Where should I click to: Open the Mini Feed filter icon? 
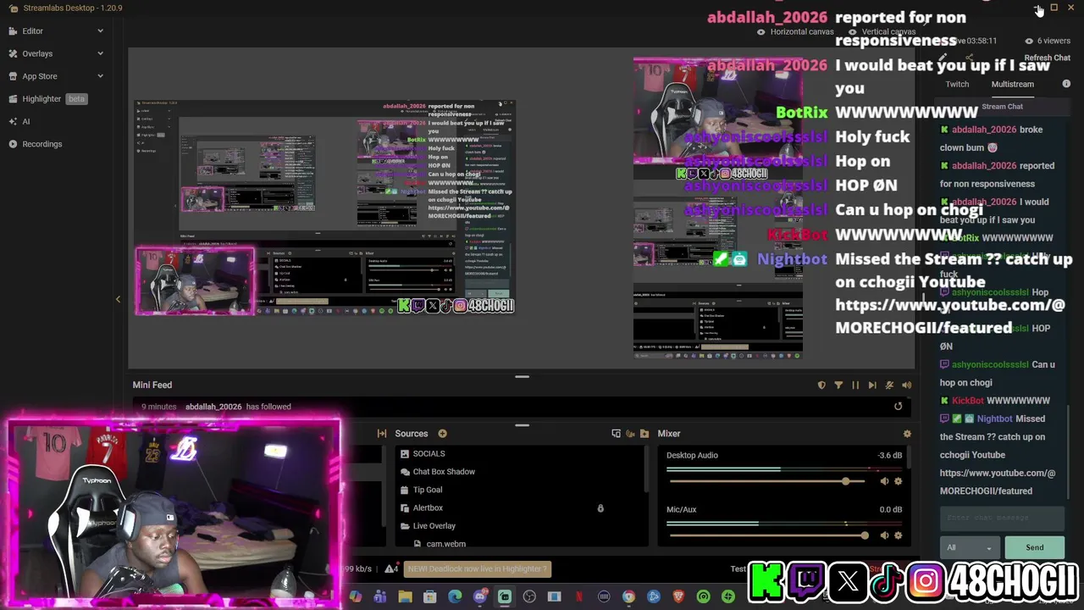pyautogui.click(x=838, y=385)
